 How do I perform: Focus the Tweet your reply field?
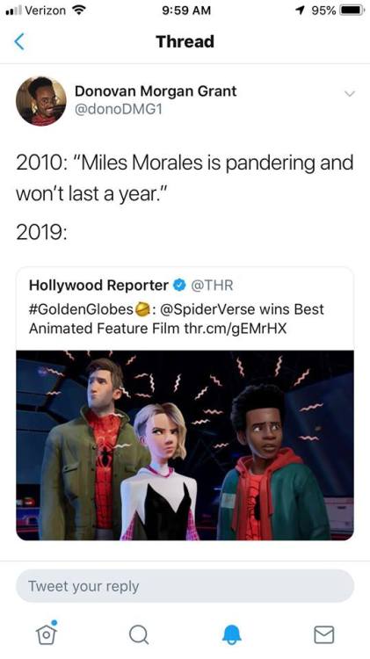185,586
